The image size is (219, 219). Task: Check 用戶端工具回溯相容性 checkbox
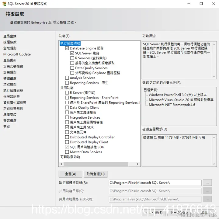[67, 122]
